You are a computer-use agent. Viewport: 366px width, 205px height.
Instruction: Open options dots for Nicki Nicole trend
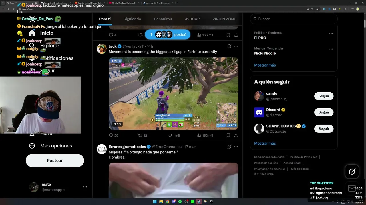(x=331, y=49)
